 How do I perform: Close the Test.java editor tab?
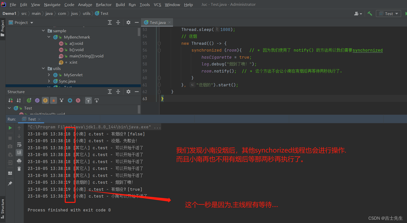coord(169,22)
